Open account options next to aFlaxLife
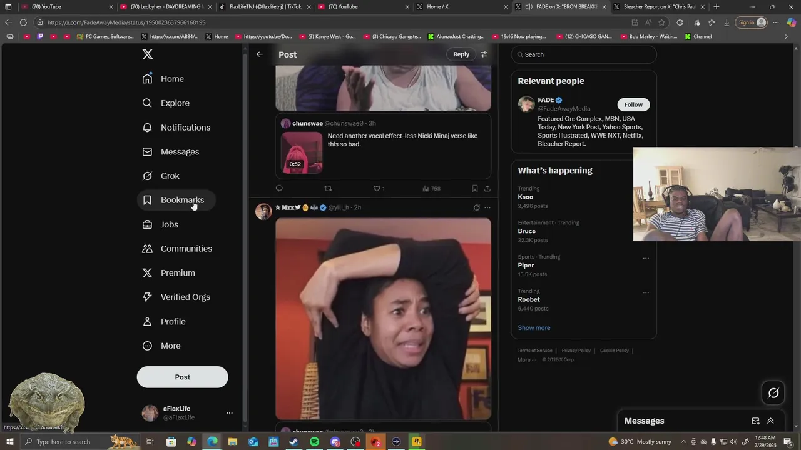Viewport: 801px width, 450px height. (230, 413)
